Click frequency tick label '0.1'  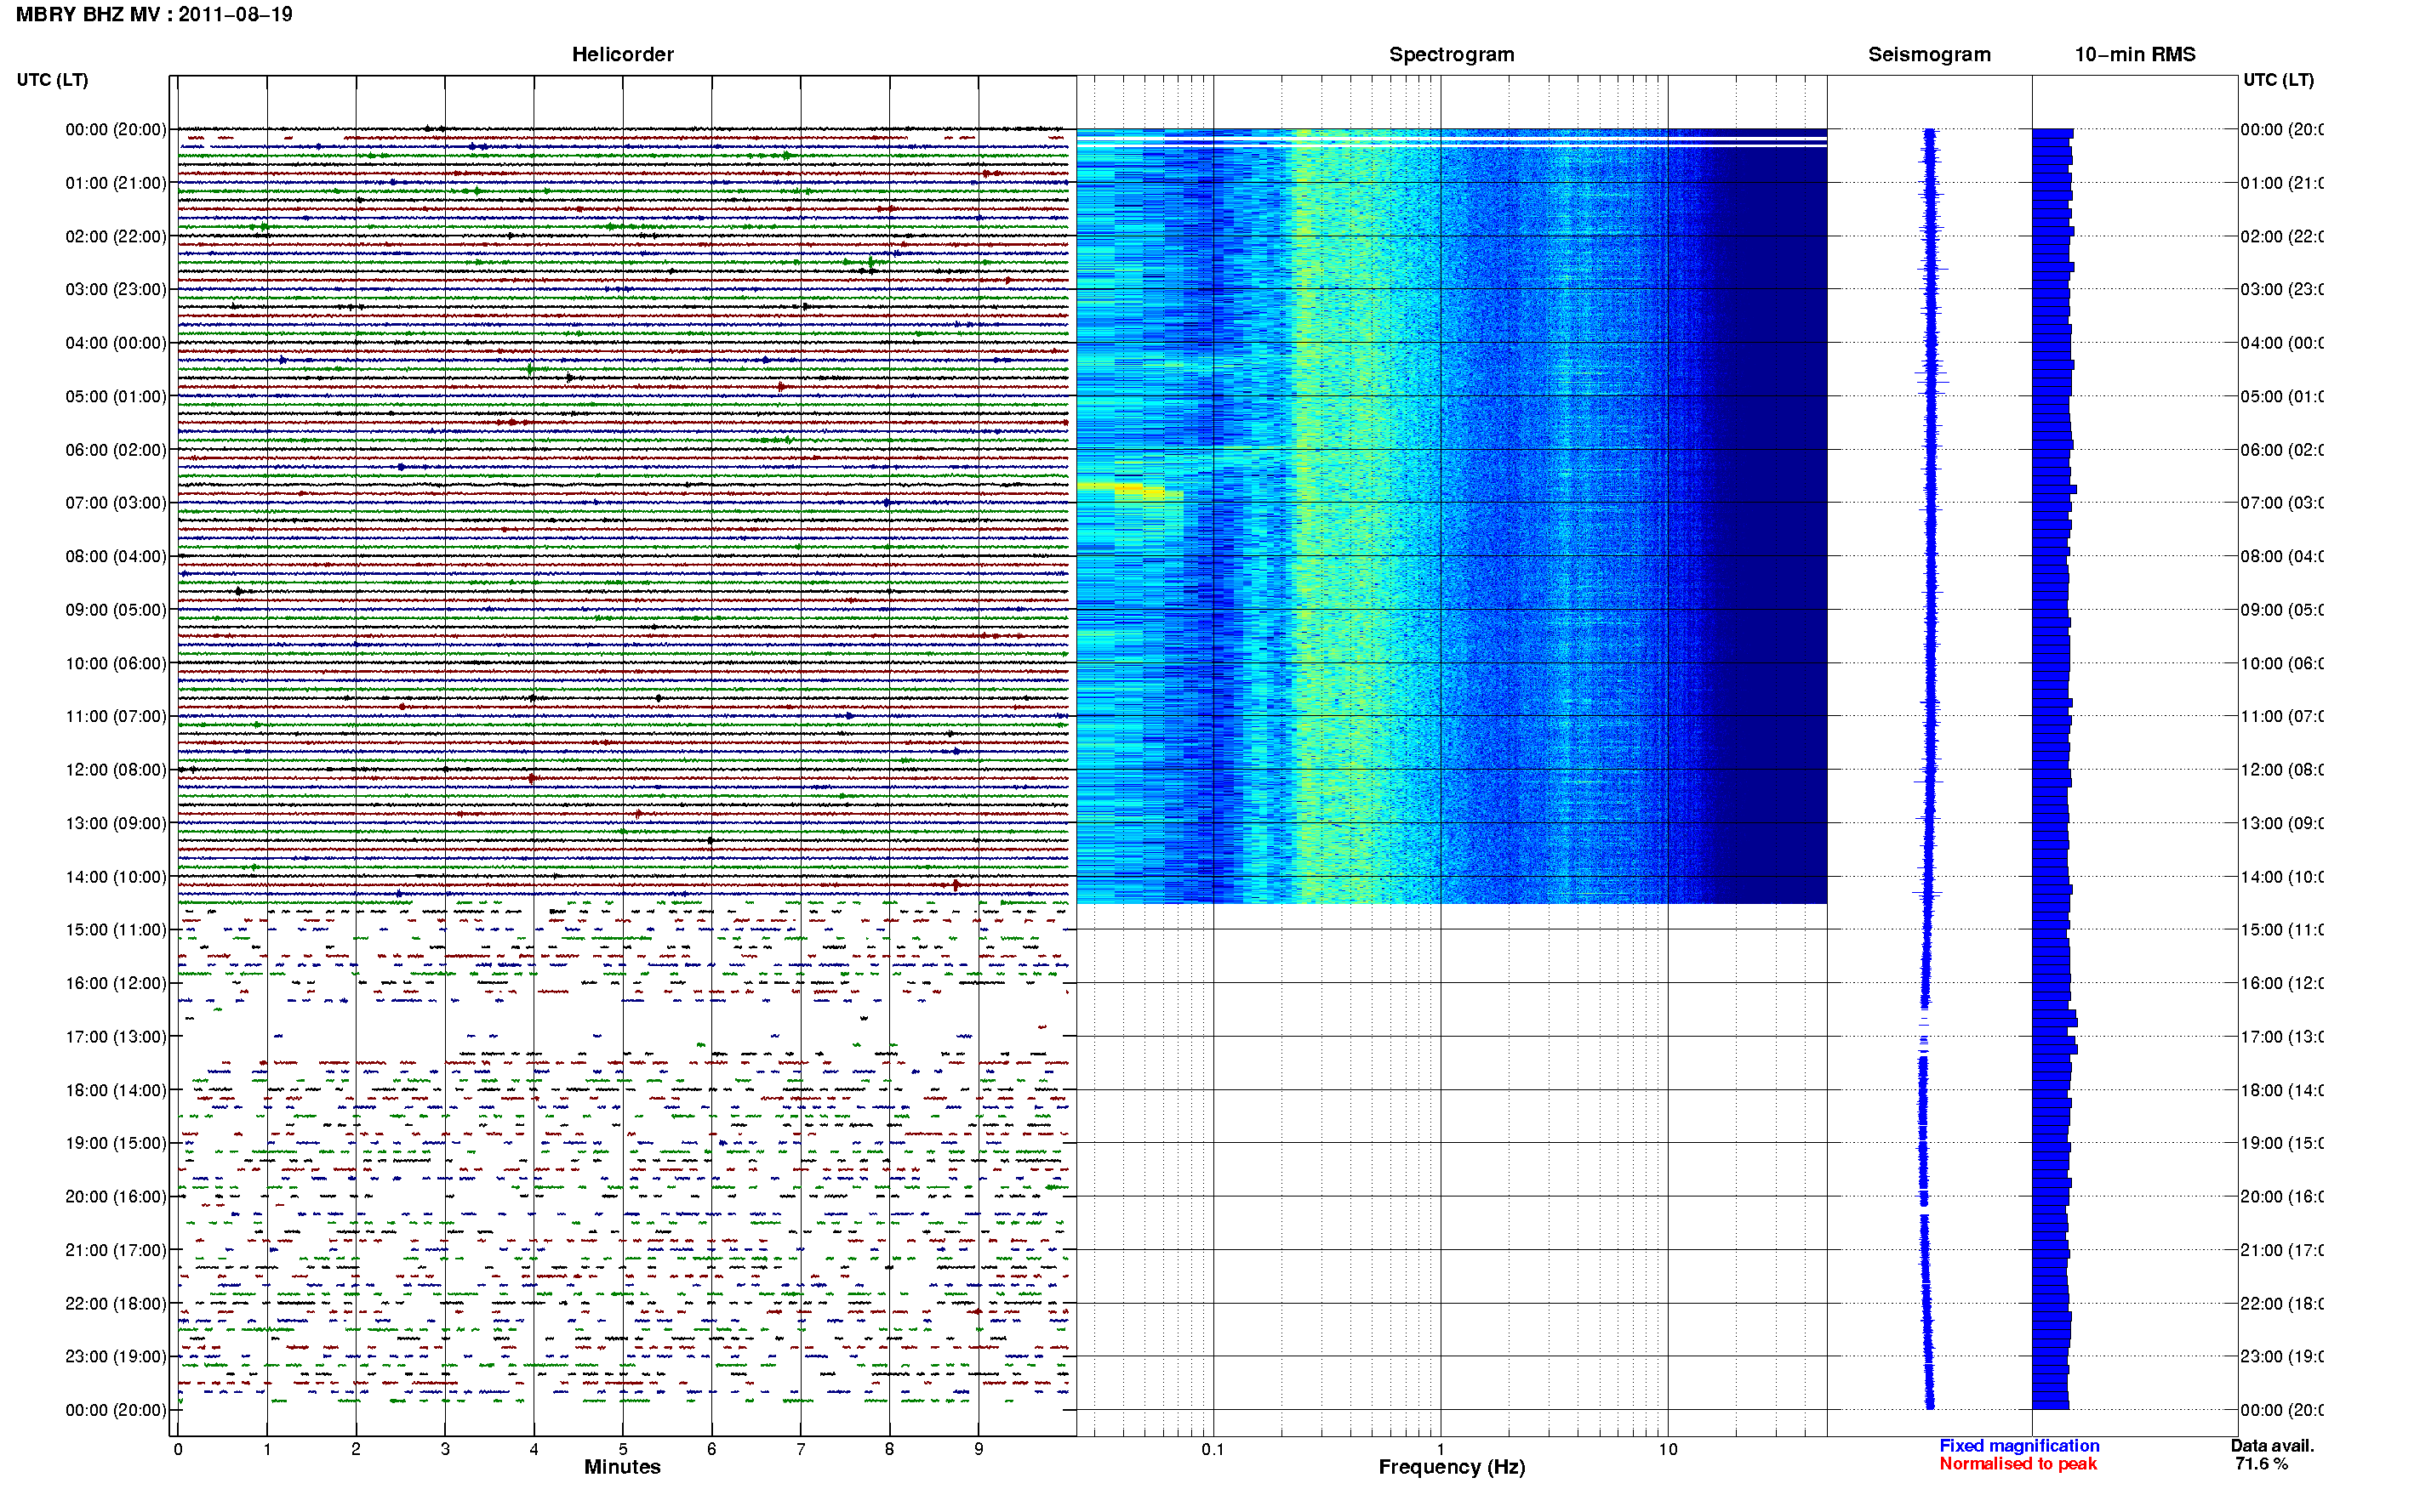tap(1213, 1449)
